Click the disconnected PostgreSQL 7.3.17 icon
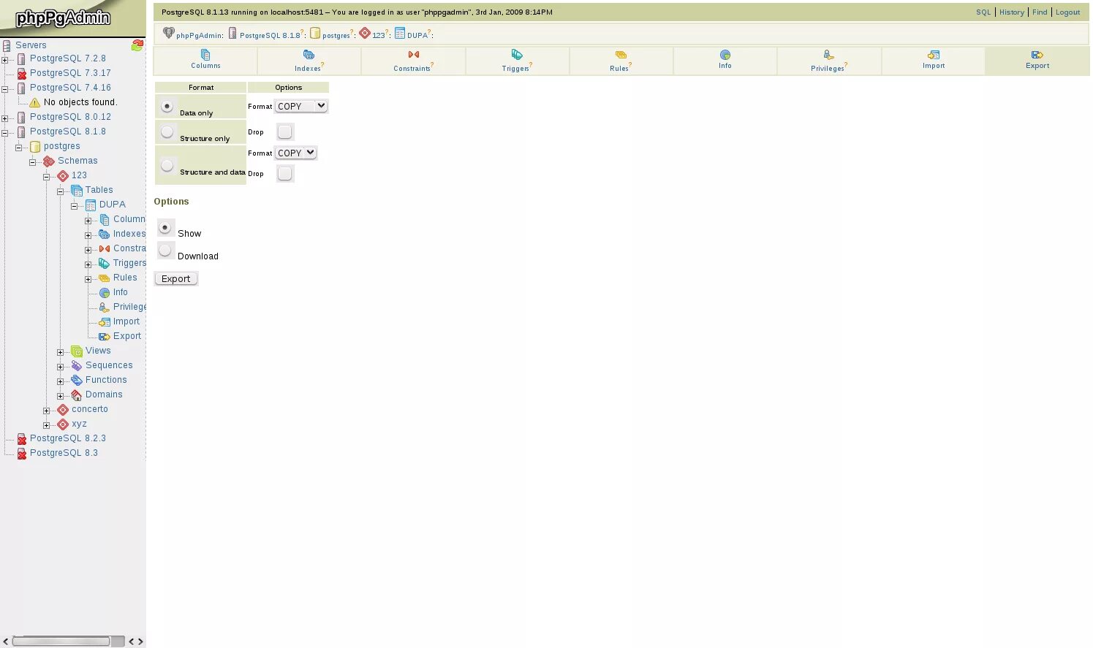The width and height of the screenshot is (1093, 648). click(21, 74)
